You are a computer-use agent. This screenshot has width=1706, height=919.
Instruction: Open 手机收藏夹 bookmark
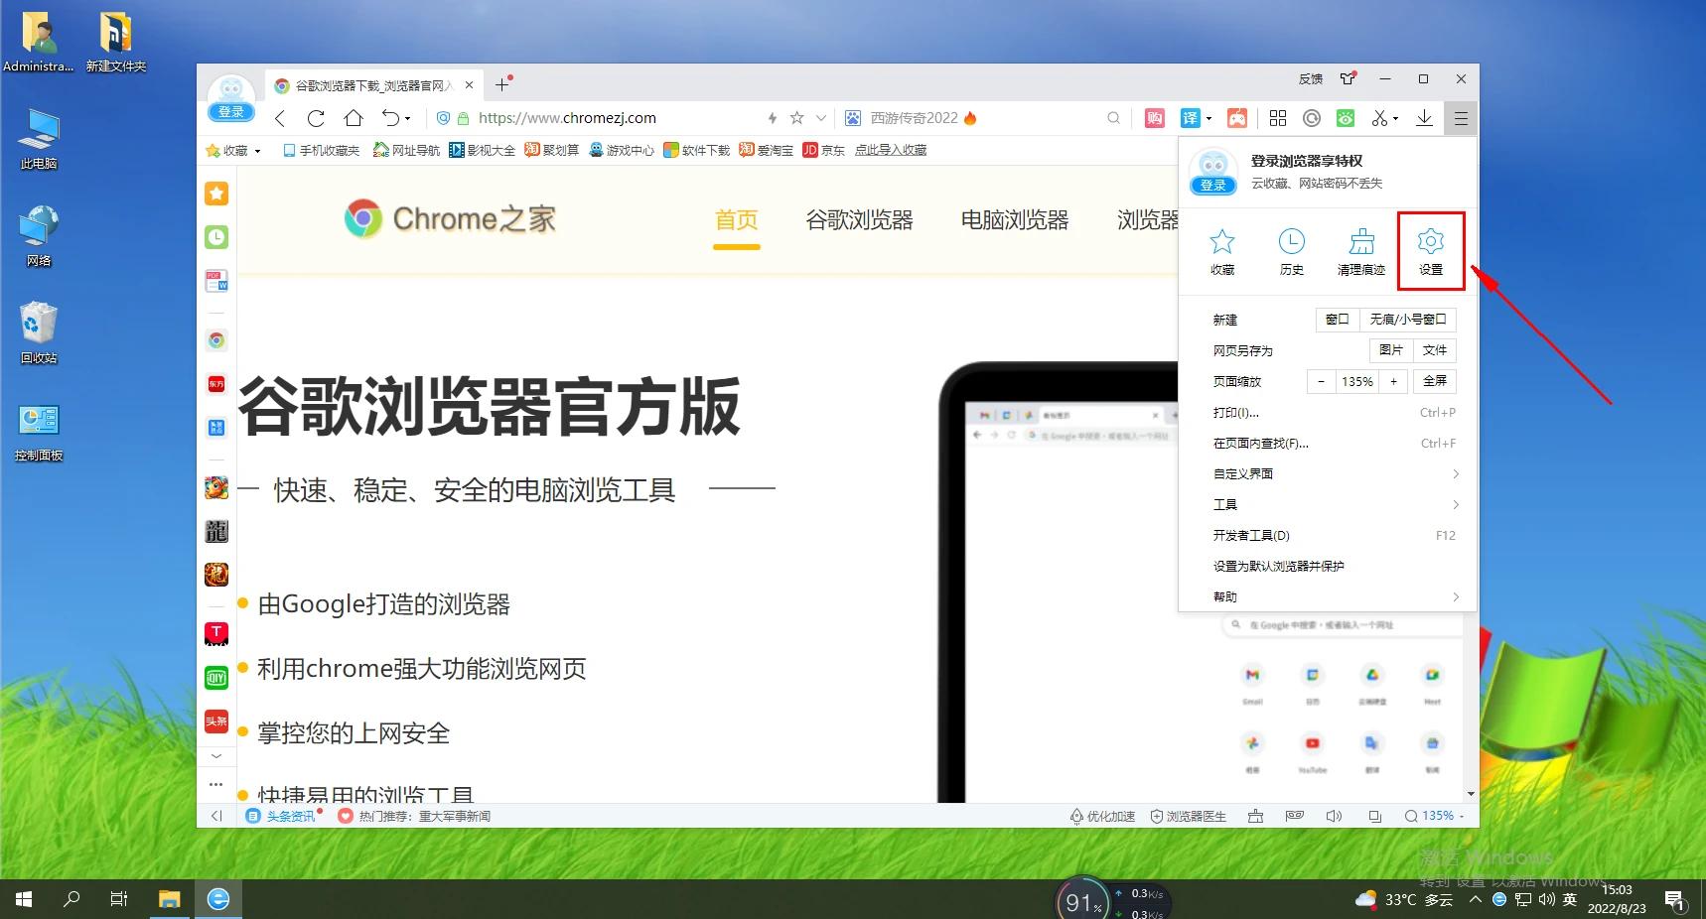click(x=321, y=151)
